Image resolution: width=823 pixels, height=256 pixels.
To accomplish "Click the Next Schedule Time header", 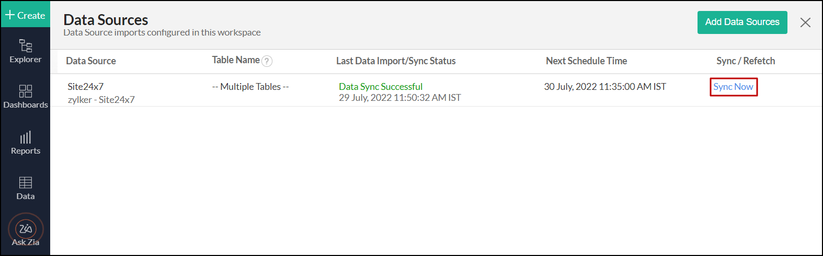I will 586,61.
